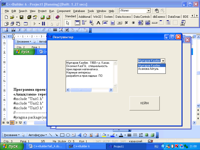Select the ComboBox component icon

coord(147,23)
